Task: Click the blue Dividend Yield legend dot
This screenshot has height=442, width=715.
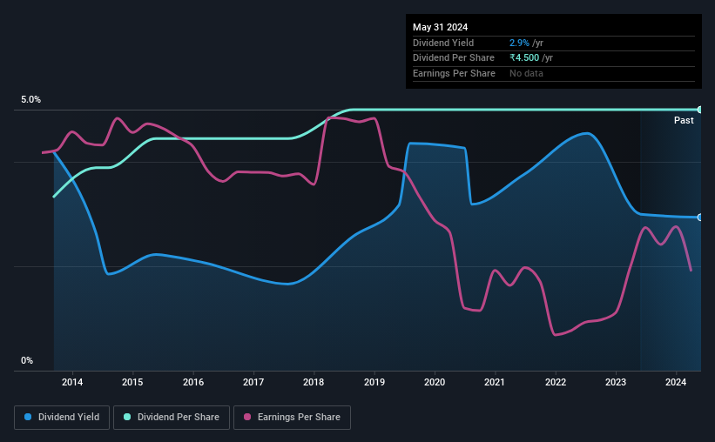Action: (x=28, y=417)
